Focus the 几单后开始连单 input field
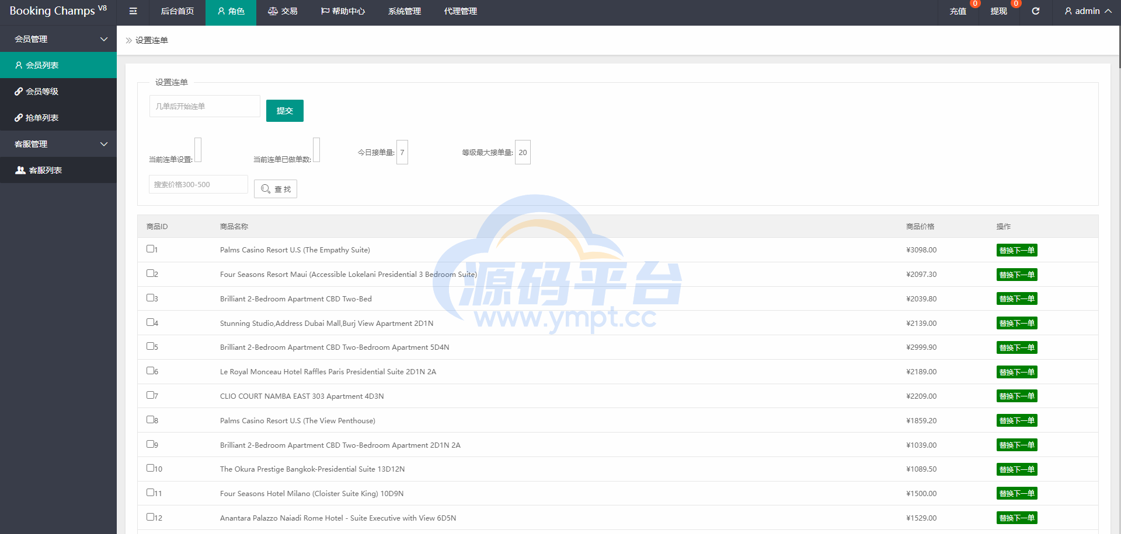The width and height of the screenshot is (1121, 534). [205, 106]
